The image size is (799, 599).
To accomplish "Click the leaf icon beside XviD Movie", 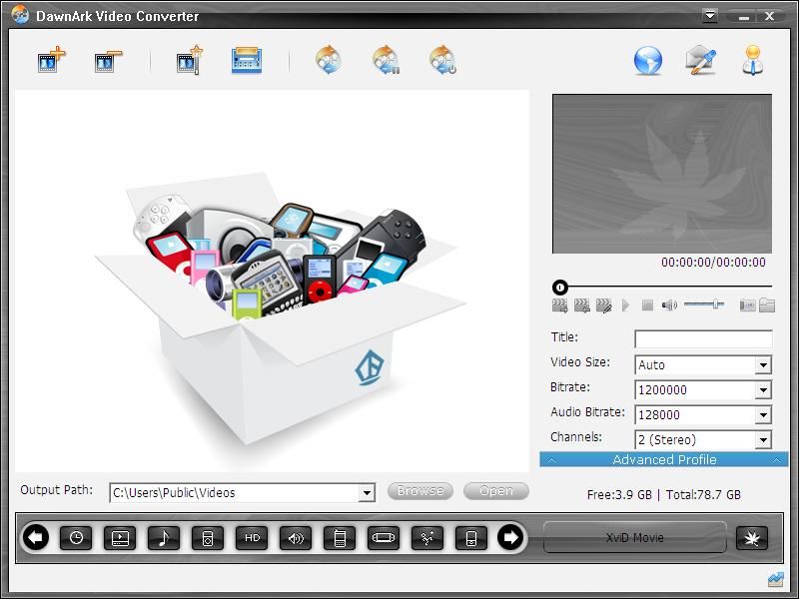I will [x=752, y=538].
